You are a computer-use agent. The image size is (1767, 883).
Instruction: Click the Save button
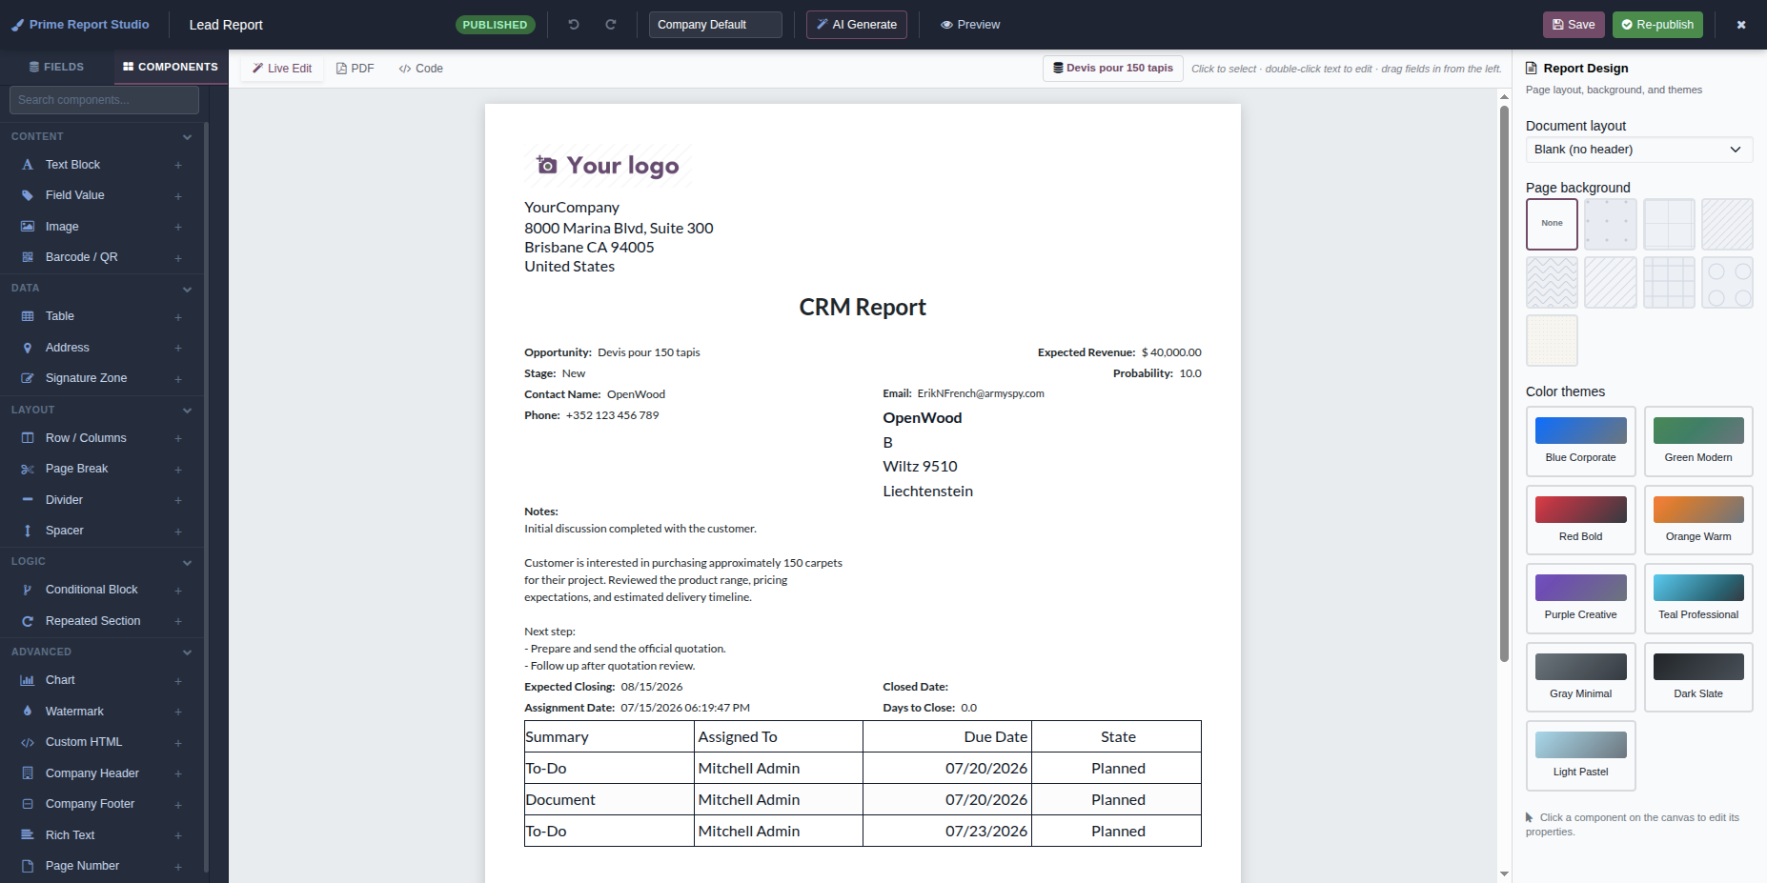click(1574, 25)
